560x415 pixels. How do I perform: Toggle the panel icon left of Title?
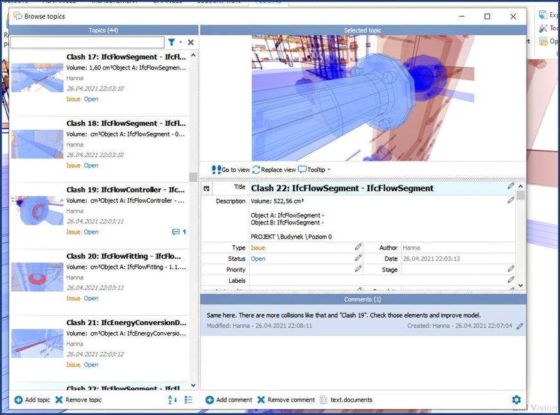point(206,189)
